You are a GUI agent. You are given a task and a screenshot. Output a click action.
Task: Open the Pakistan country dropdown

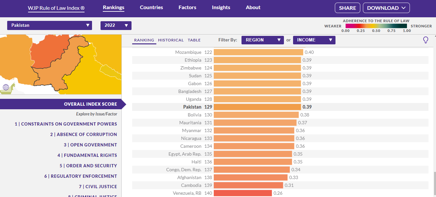pyautogui.click(x=50, y=25)
